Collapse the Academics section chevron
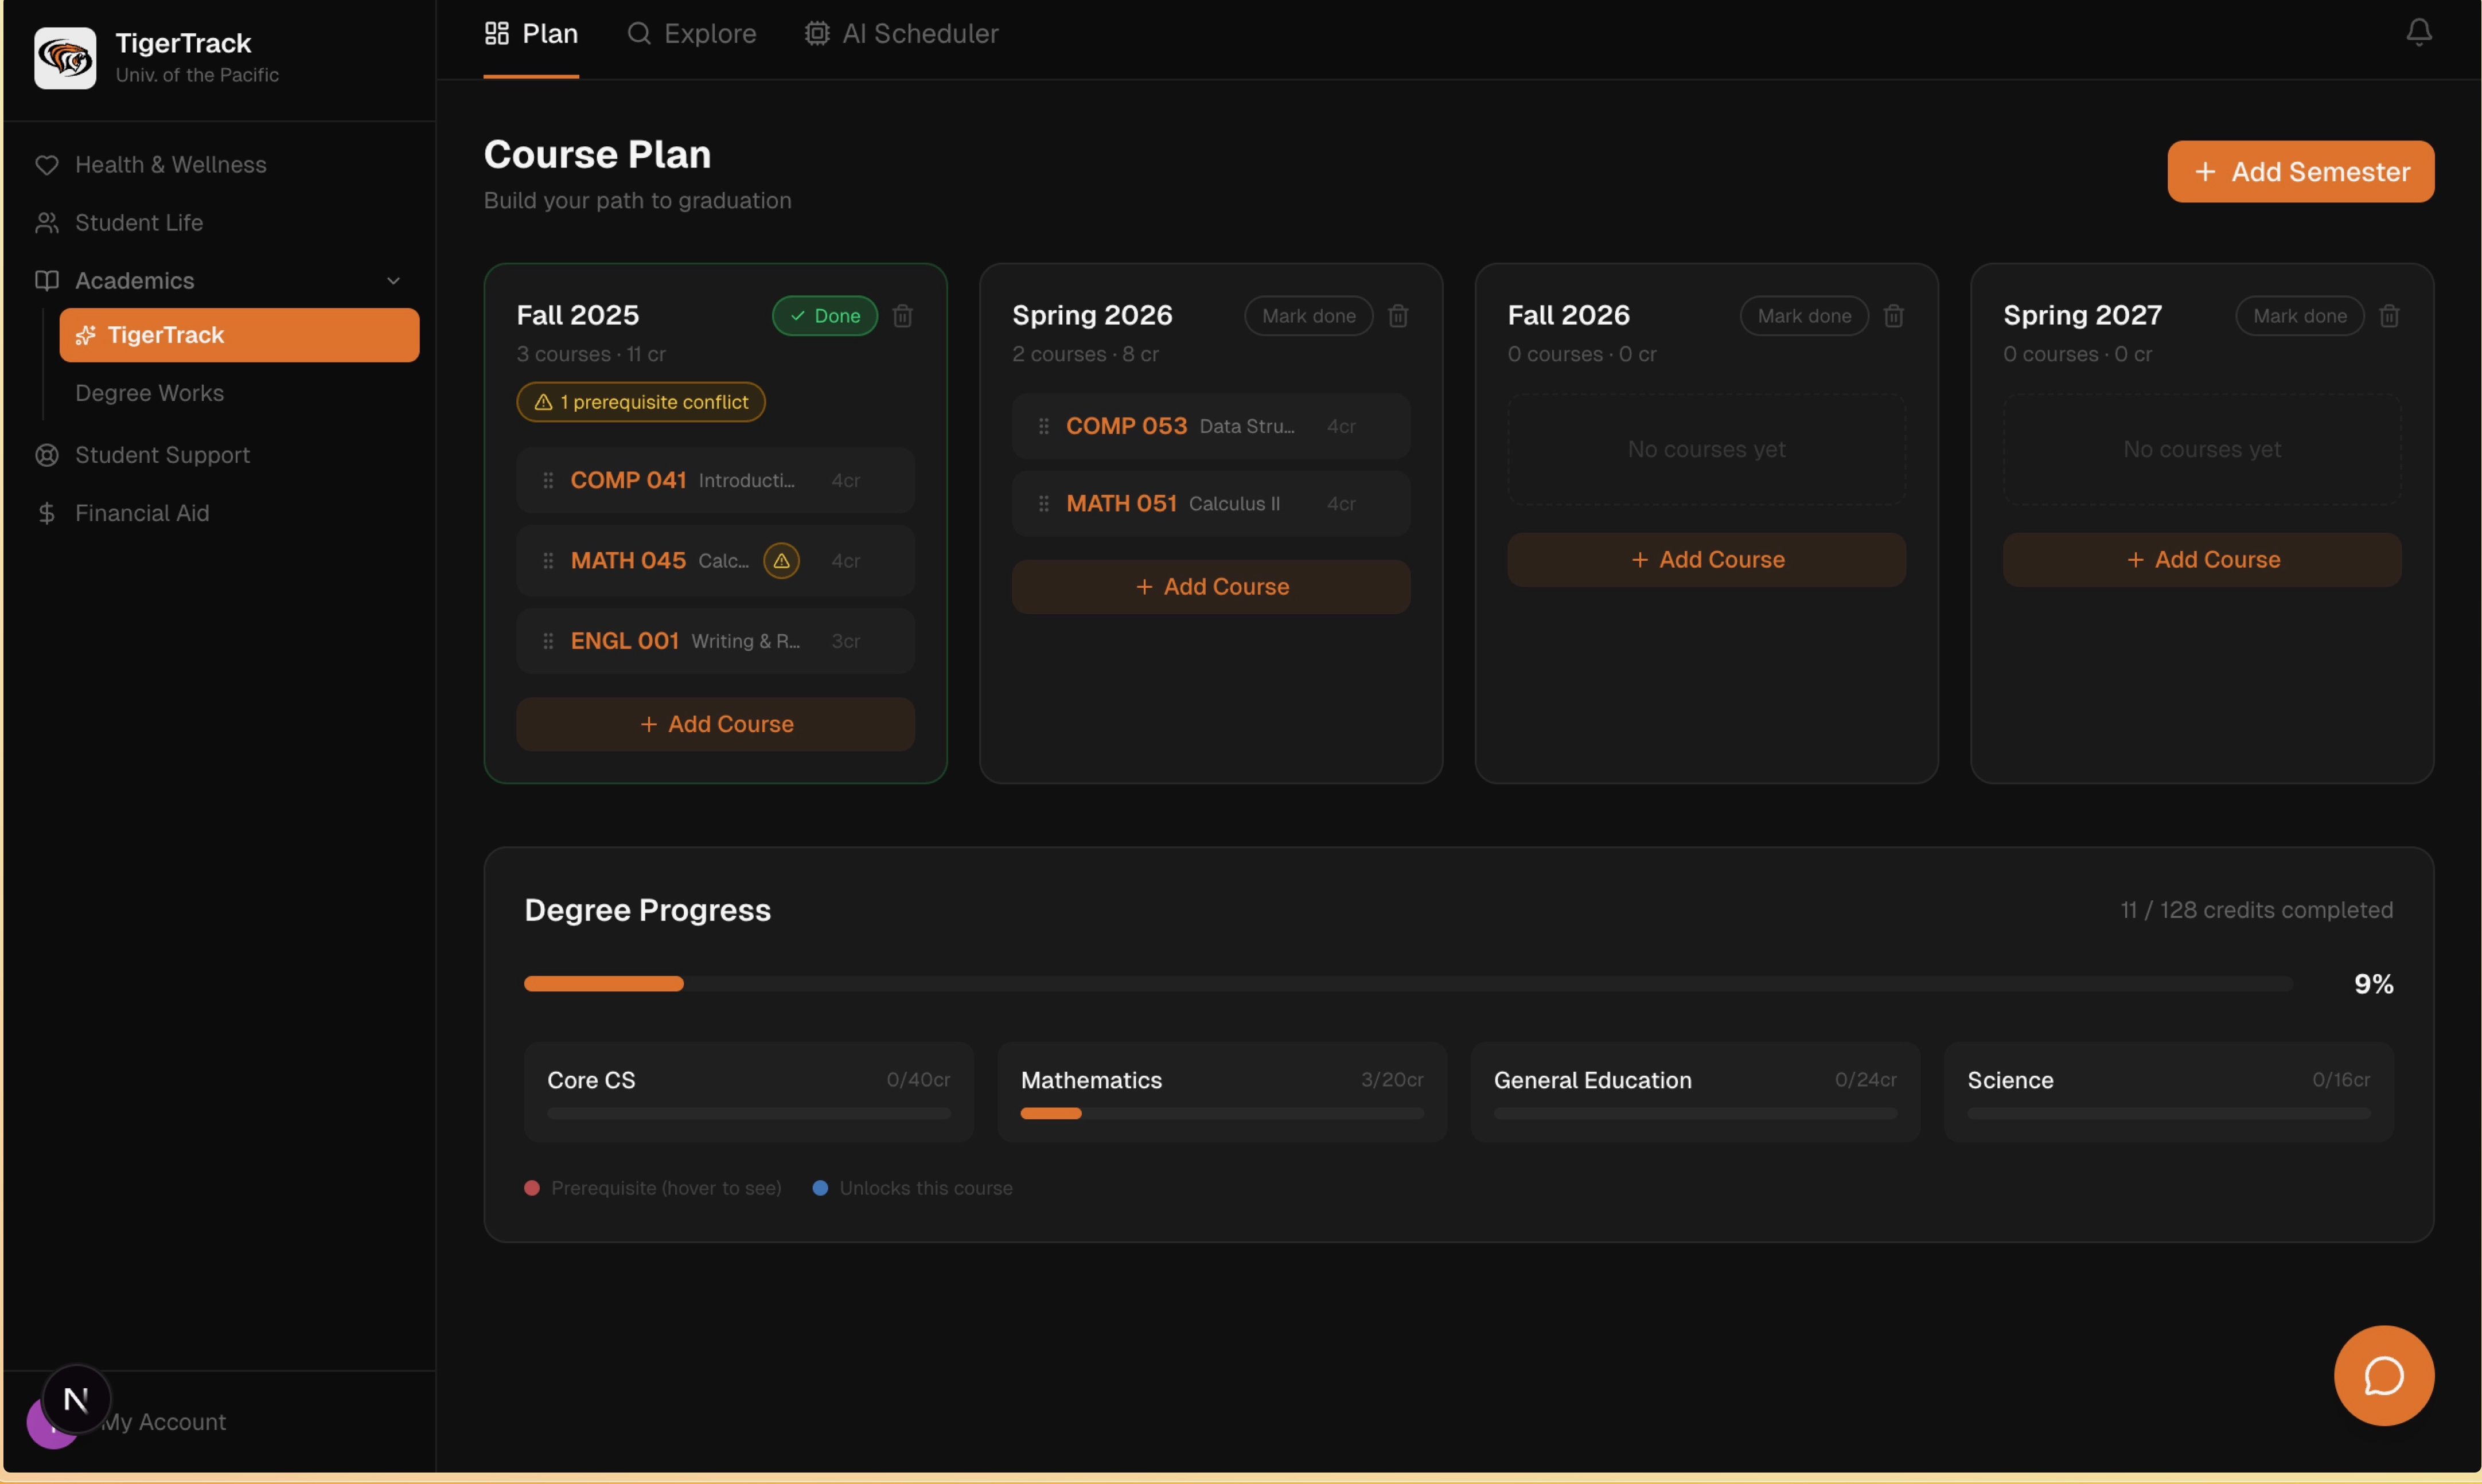 click(x=393, y=281)
